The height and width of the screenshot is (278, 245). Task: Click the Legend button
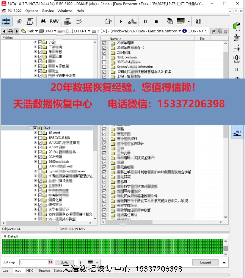click(205, 262)
